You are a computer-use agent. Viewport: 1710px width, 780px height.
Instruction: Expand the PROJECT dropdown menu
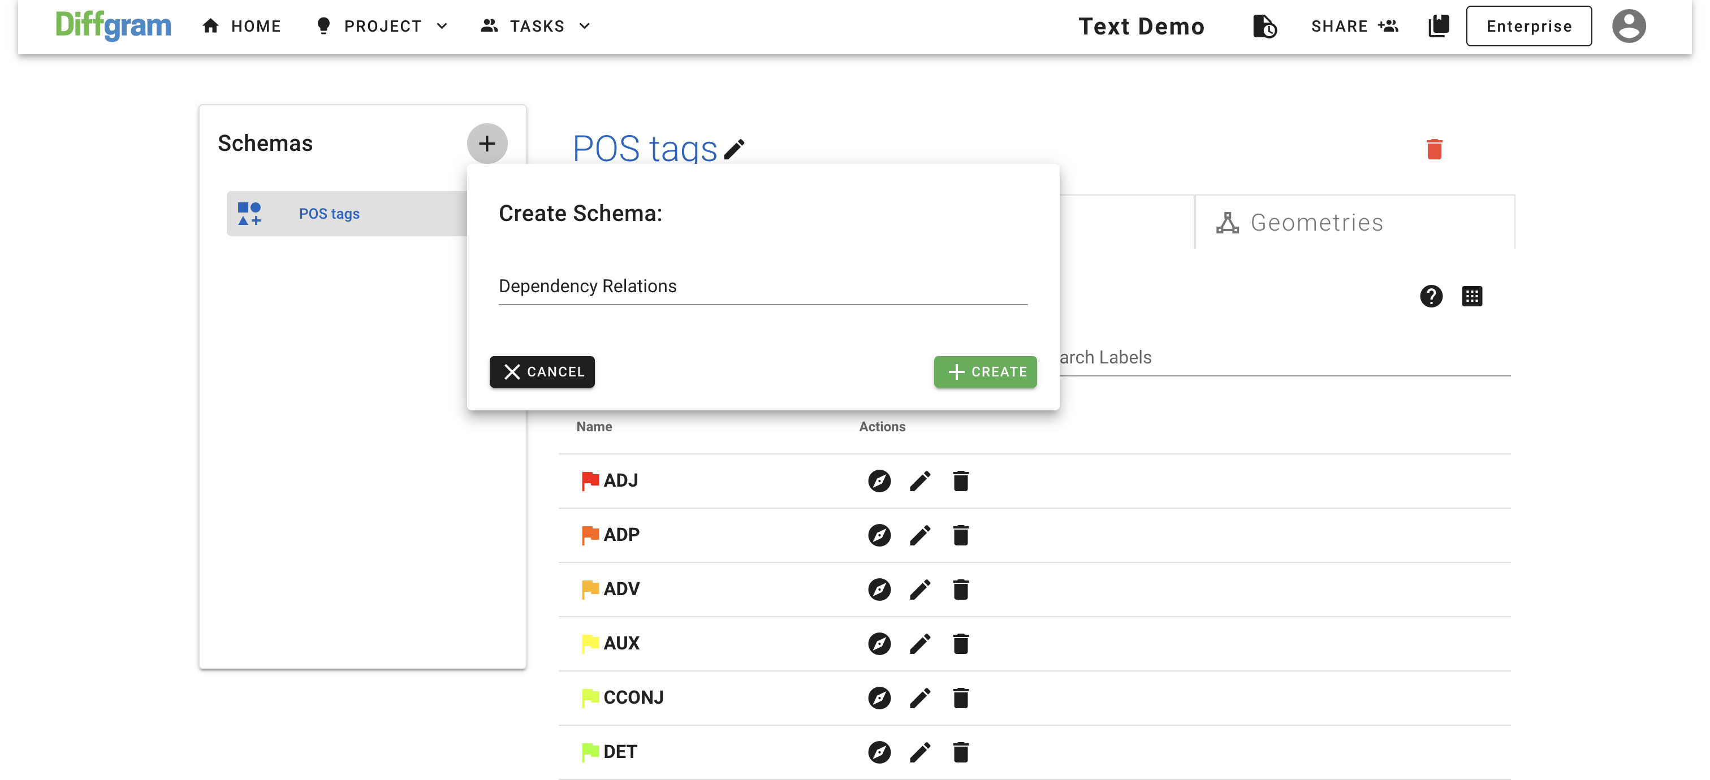382,26
